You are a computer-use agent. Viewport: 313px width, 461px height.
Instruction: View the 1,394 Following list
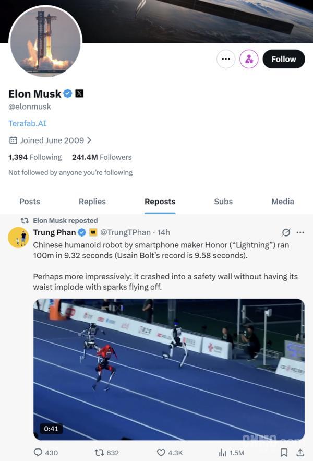tap(35, 157)
